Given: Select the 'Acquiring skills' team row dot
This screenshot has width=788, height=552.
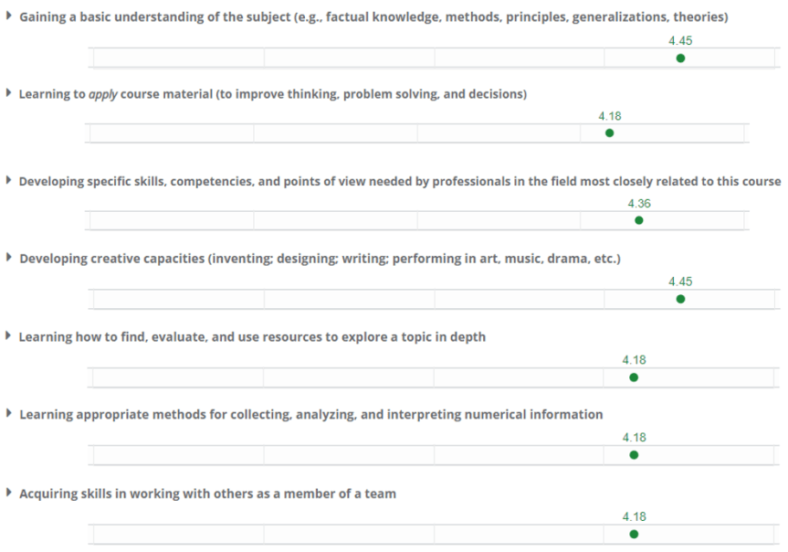Looking at the screenshot, I should (x=634, y=534).
